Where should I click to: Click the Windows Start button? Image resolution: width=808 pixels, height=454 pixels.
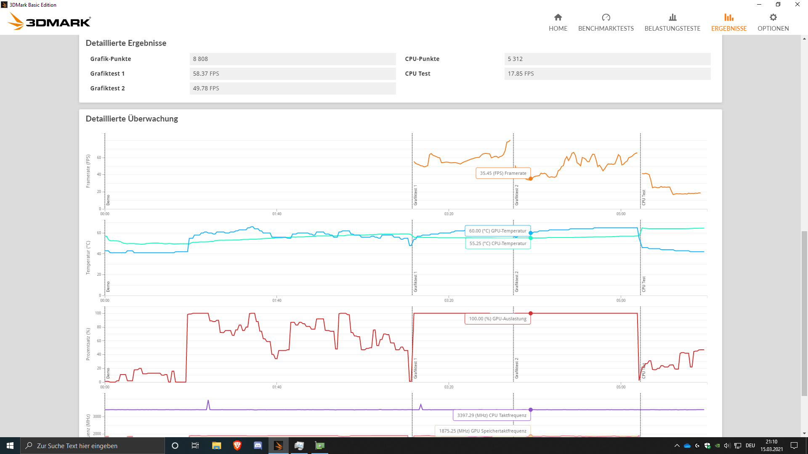(9, 446)
